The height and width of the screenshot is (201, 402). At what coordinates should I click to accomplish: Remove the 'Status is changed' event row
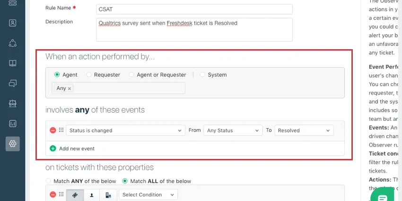click(53, 130)
